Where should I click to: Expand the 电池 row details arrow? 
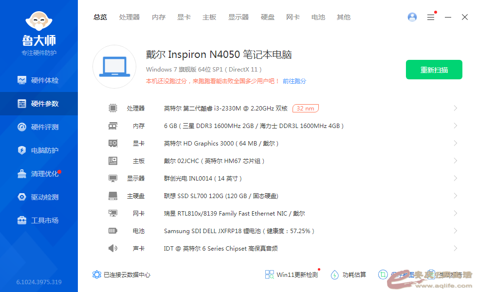pyautogui.click(x=455, y=231)
